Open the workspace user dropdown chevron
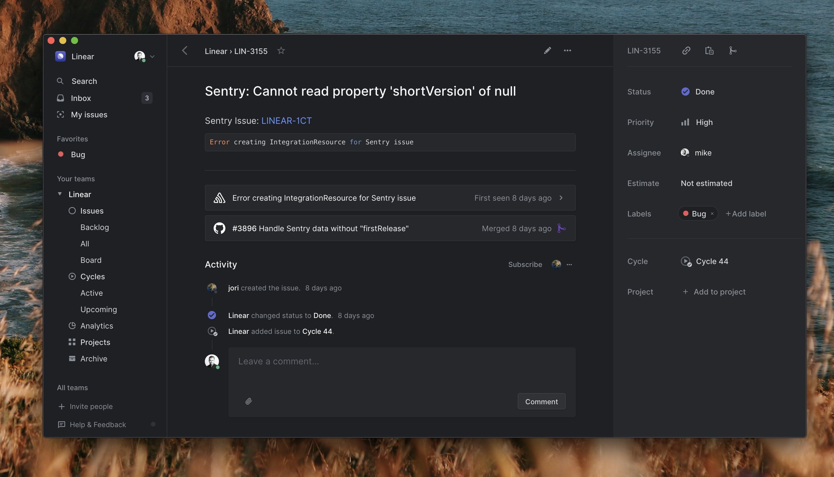Viewport: 834px width, 477px height. point(152,57)
